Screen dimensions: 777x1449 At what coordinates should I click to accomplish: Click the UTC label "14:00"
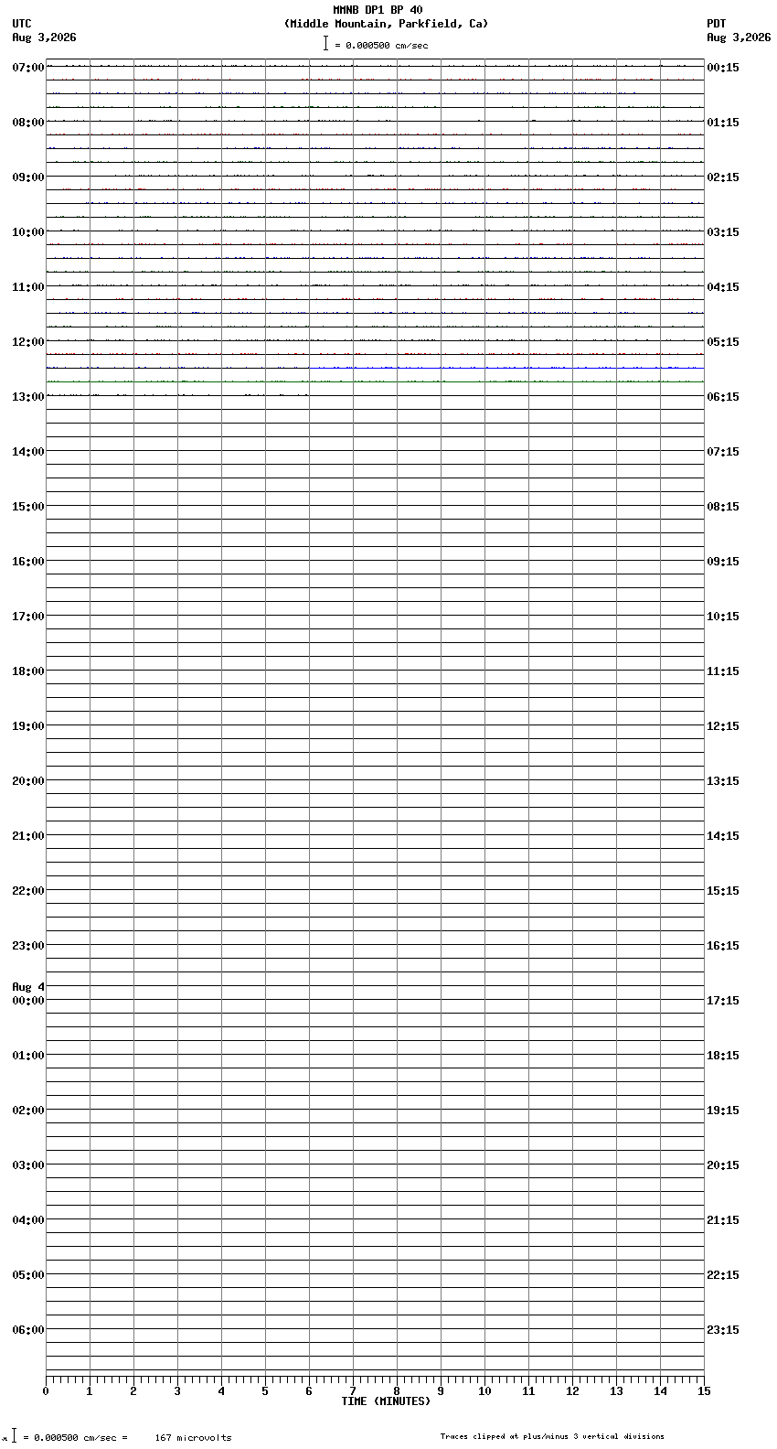[x=28, y=452]
